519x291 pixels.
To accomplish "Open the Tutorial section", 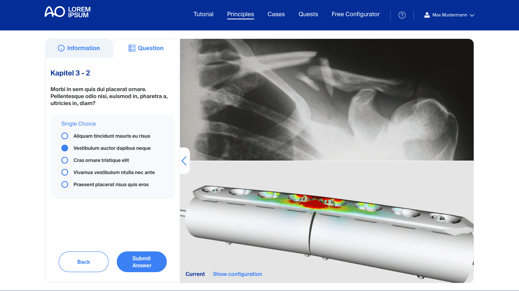I will 203,14.
